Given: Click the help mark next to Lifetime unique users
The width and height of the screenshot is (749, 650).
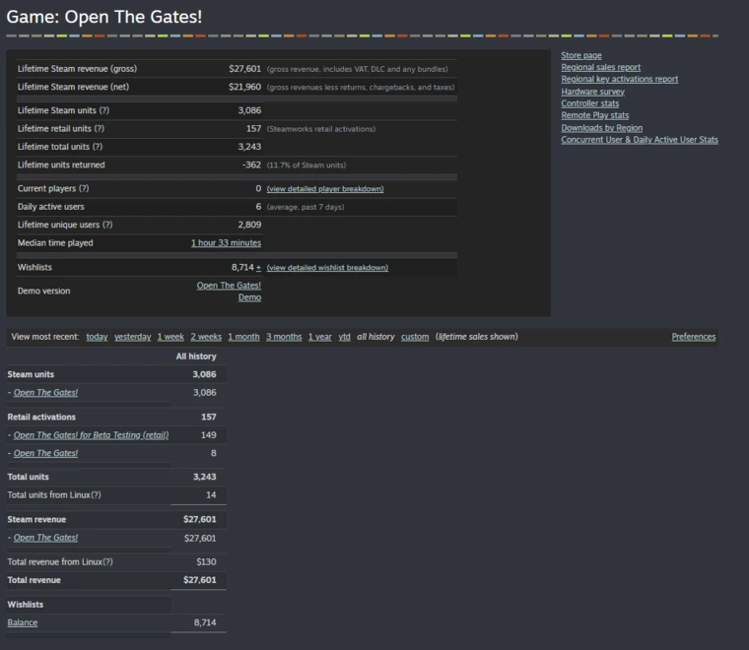Looking at the screenshot, I should pos(107,225).
